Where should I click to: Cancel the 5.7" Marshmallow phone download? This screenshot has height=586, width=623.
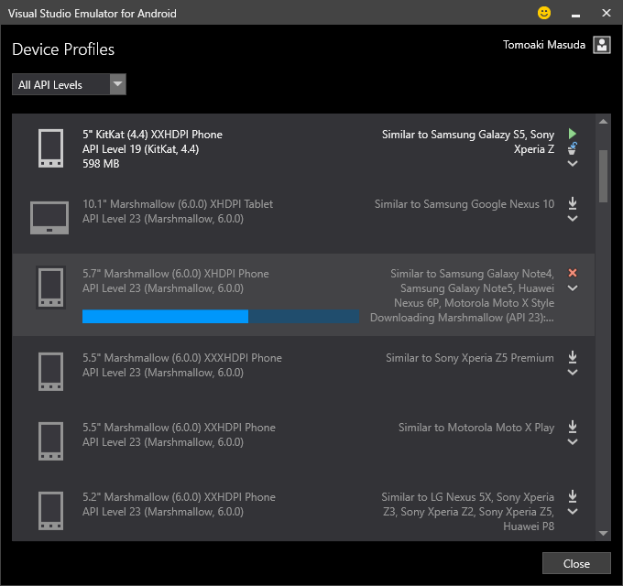pyautogui.click(x=573, y=273)
